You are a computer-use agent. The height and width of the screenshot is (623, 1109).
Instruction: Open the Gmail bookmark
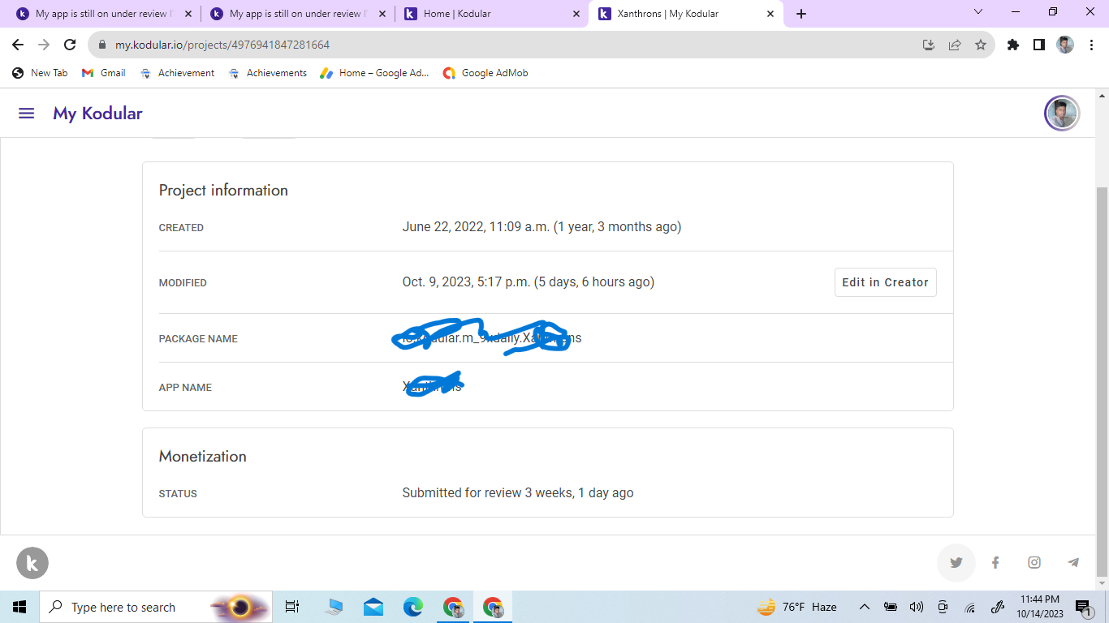[x=104, y=73]
